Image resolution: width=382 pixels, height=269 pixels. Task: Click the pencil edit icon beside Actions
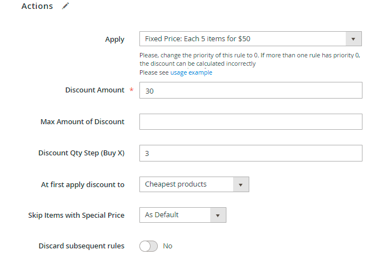pyautogui.click(x=66, y=6)
